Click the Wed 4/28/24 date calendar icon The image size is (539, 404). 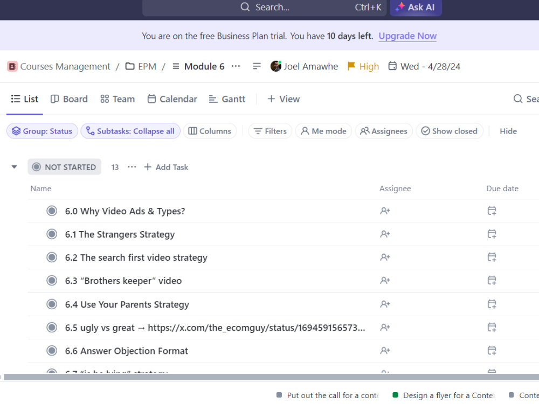(392, 66)
